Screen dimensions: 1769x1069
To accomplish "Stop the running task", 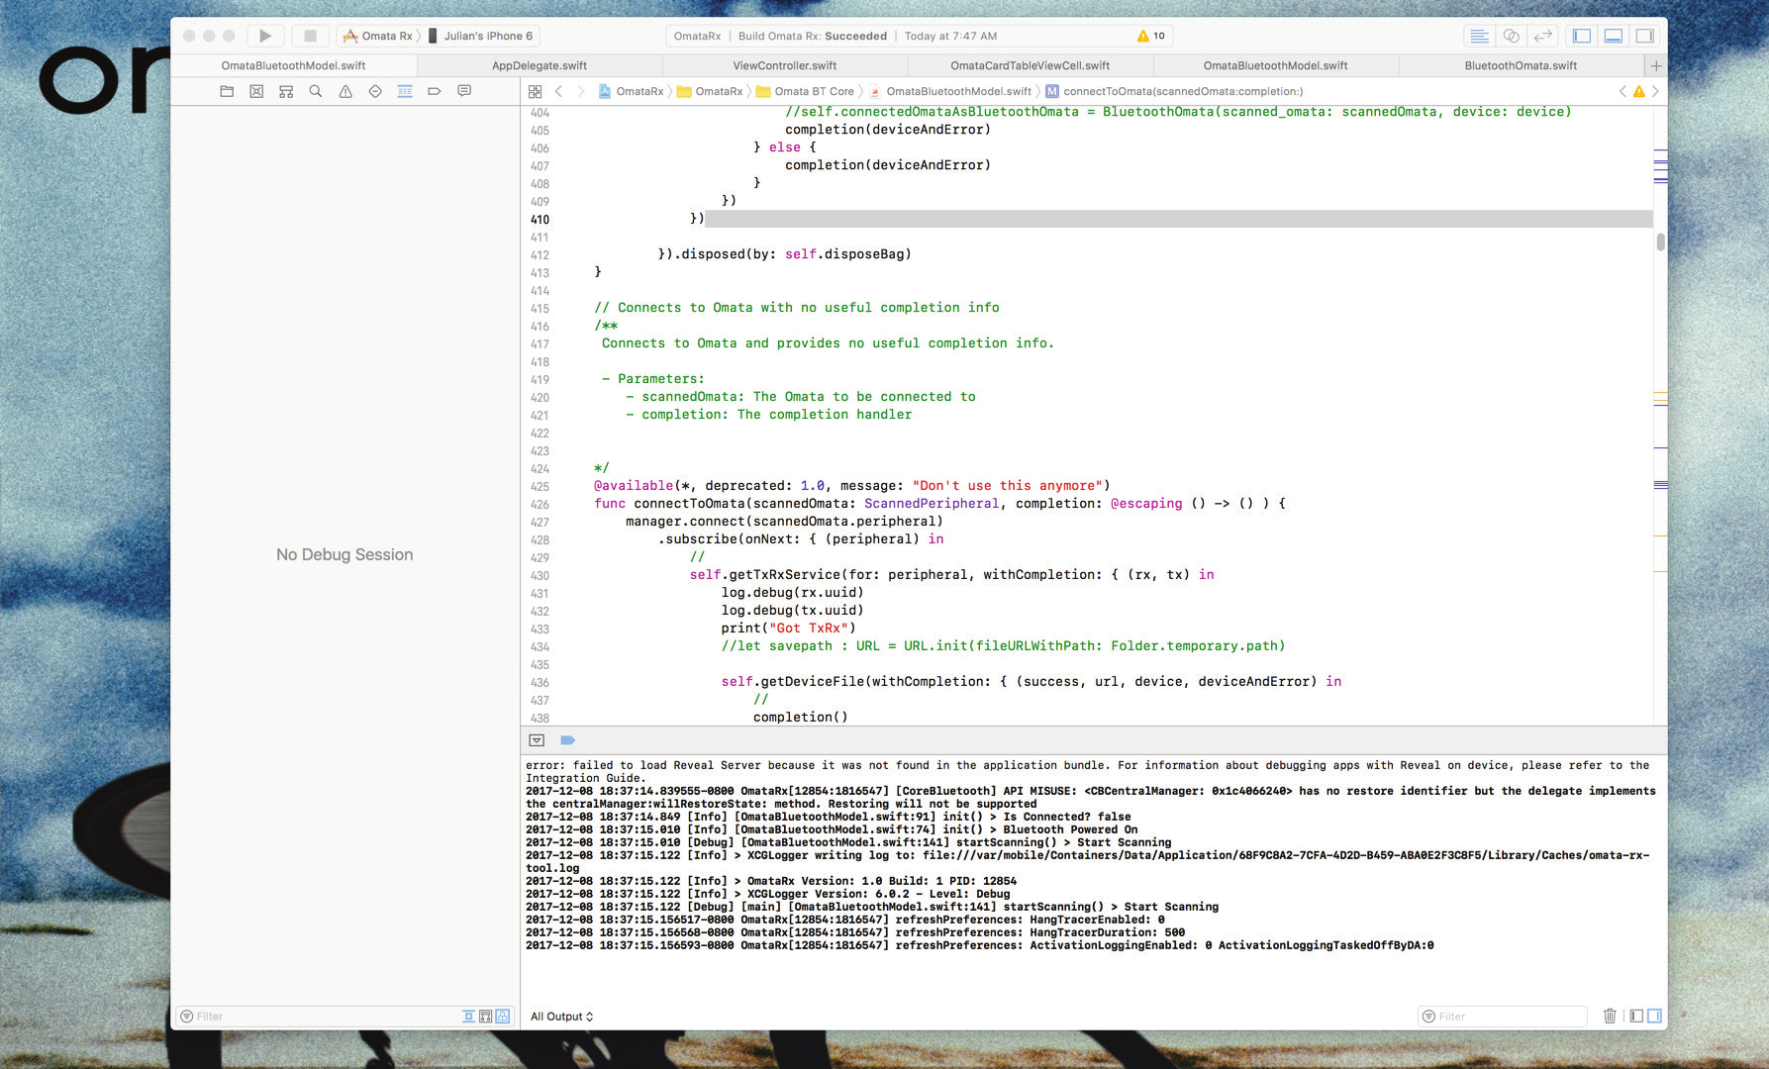I will click(x=310, y=36).
